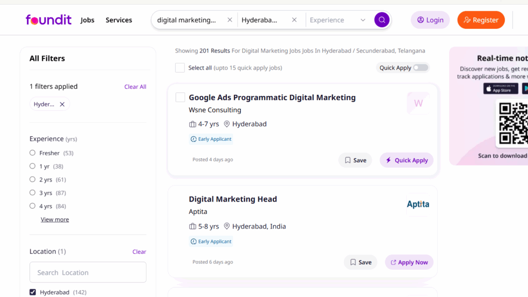528x297 pixels.
Task: Click the 'Posted 6 days ago' text
Action: coord(213,262)
